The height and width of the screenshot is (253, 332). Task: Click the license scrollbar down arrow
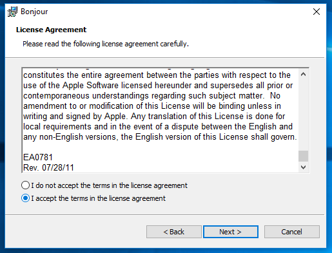[x=304, y=167]
